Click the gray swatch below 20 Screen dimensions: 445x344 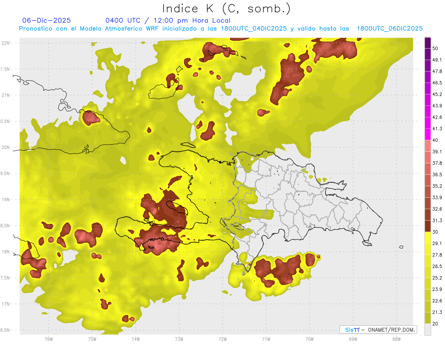tap(428, 330)
